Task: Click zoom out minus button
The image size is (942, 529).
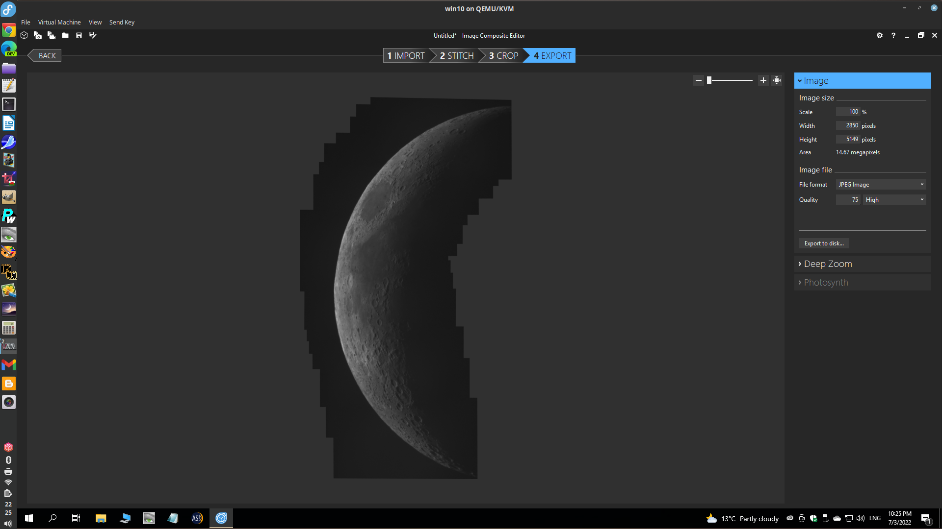Action: click(699, 80)
